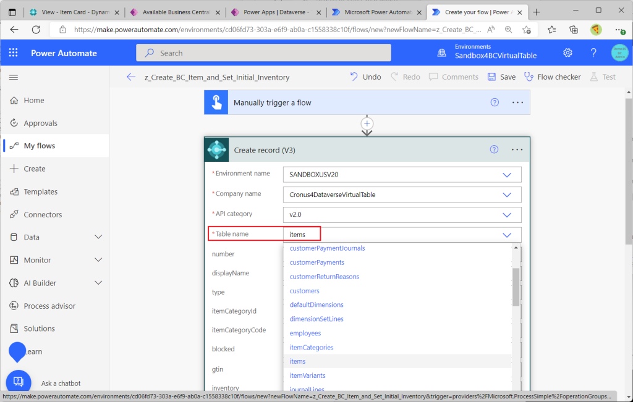The width and height of the screenshot is (633, 402).
Task: Insert a new step with the plus connector
Action: (x=367, y=124)
